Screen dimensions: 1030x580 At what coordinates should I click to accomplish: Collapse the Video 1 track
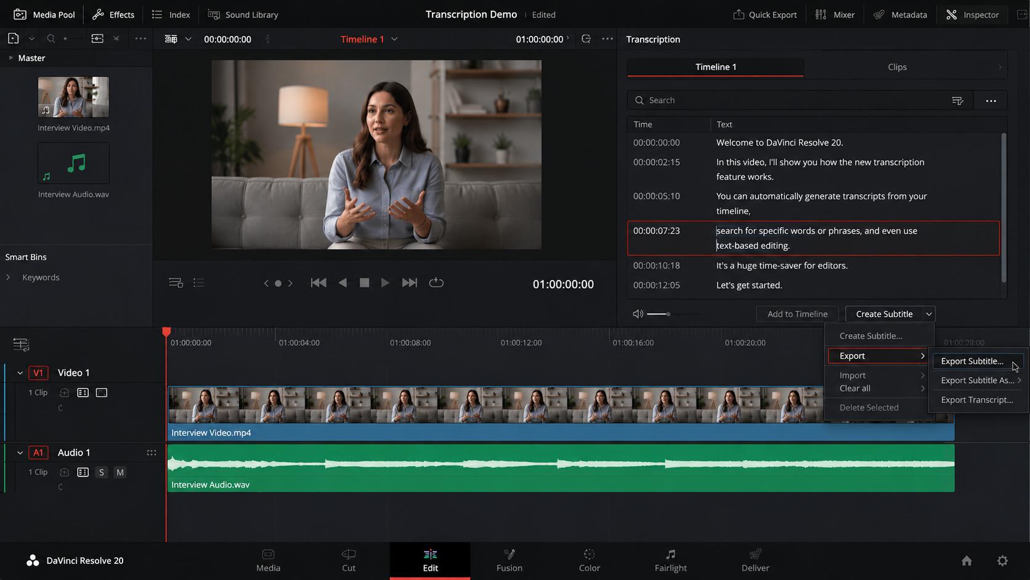click(20, 373)
